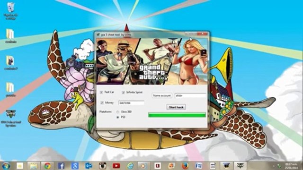303x170 pixels.
Task: Open Microsoft Word from the taskbar
Action: [x=199, y=166]
